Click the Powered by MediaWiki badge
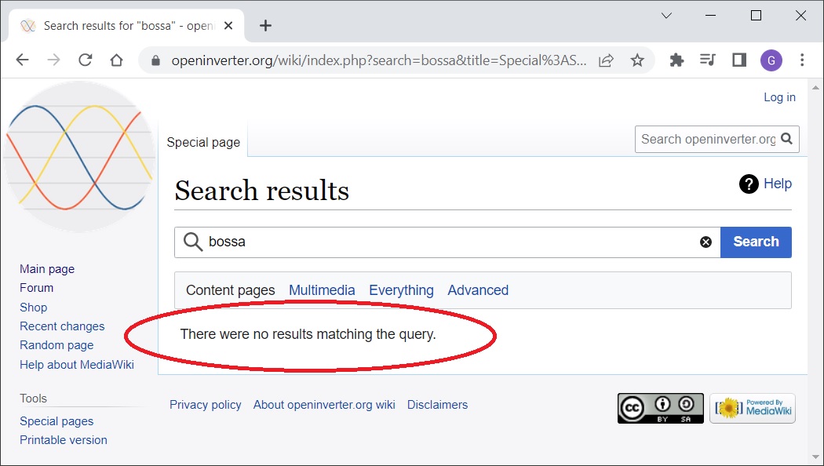This screenshot has width=824, height=466. 753,408
